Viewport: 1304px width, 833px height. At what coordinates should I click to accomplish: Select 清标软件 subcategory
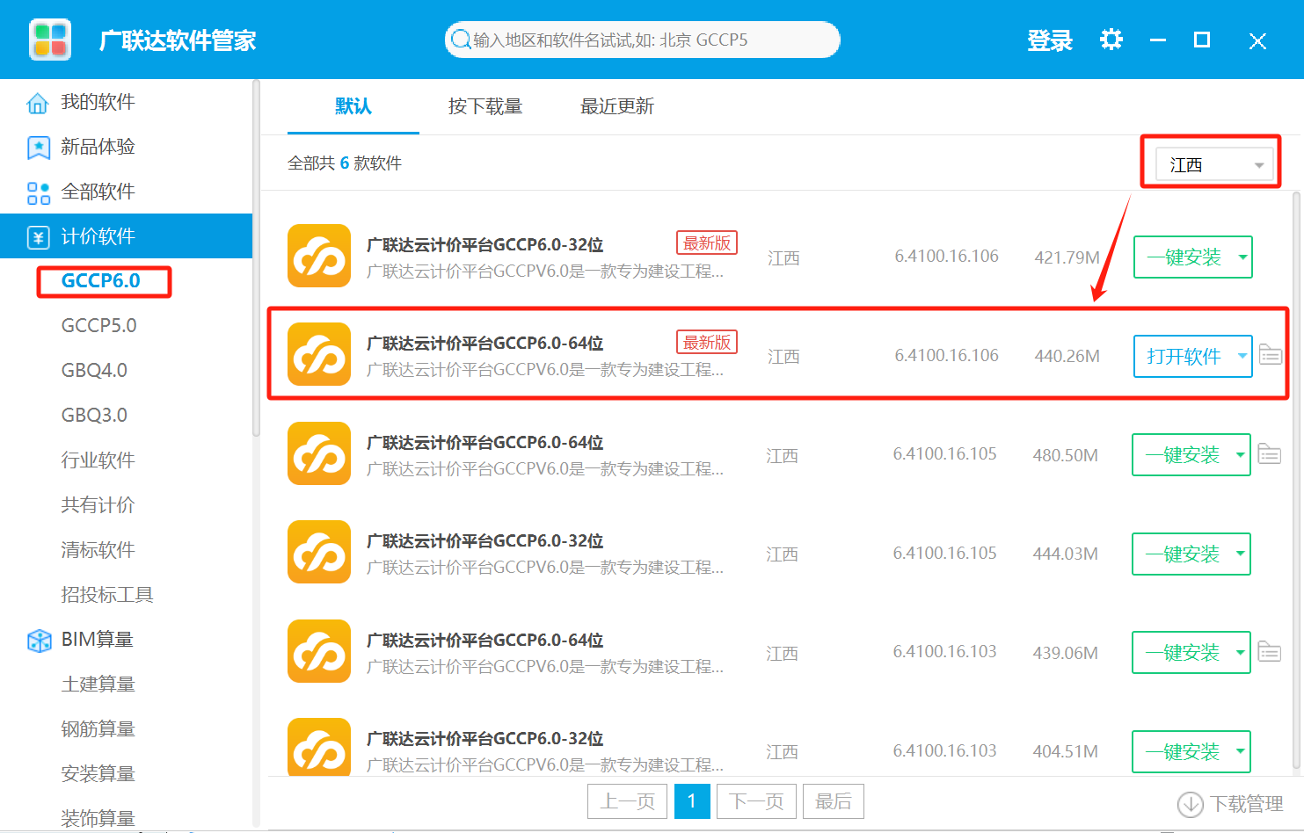pos(98,550)
